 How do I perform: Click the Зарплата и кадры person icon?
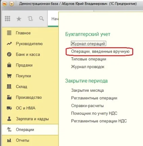point(9,119)
